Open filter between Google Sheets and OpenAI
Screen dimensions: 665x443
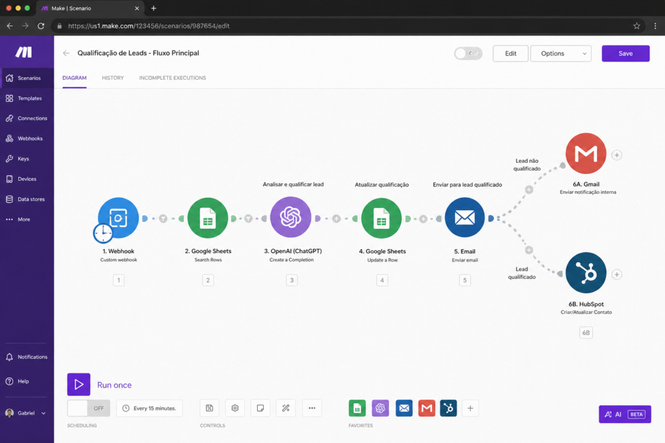[x=249, y=219]
